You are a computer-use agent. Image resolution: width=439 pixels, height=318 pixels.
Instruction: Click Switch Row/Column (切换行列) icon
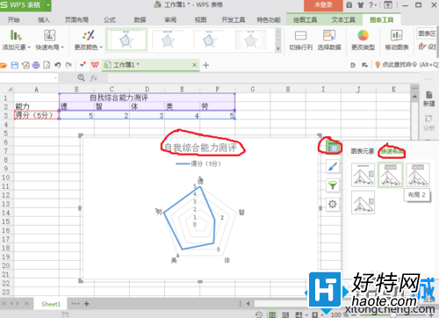pos(300,40)
